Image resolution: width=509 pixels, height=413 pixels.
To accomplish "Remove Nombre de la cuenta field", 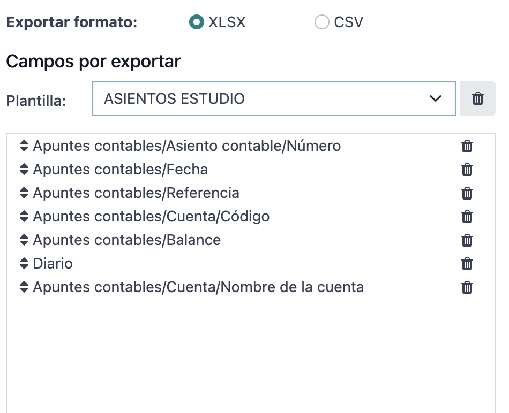I will [x=467, y=287].
